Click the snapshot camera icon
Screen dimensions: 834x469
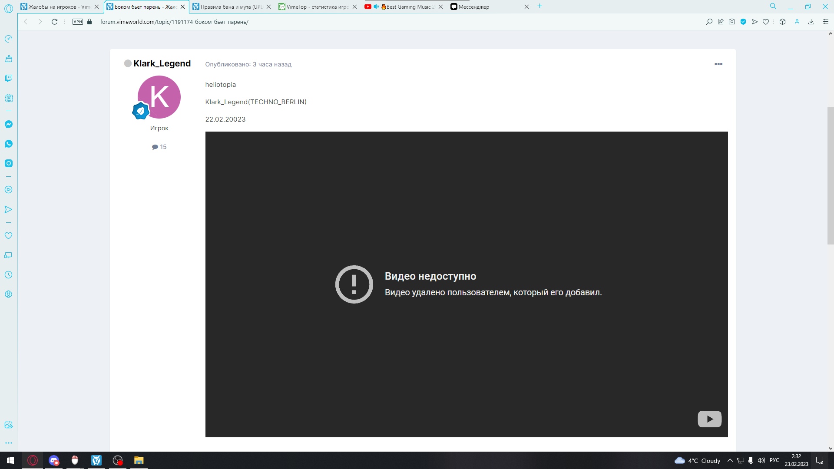(x=732, y=22)
